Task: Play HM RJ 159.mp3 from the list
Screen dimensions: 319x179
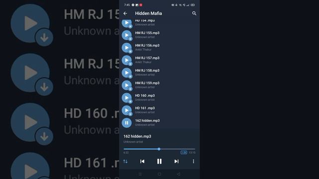Action: 127,85
